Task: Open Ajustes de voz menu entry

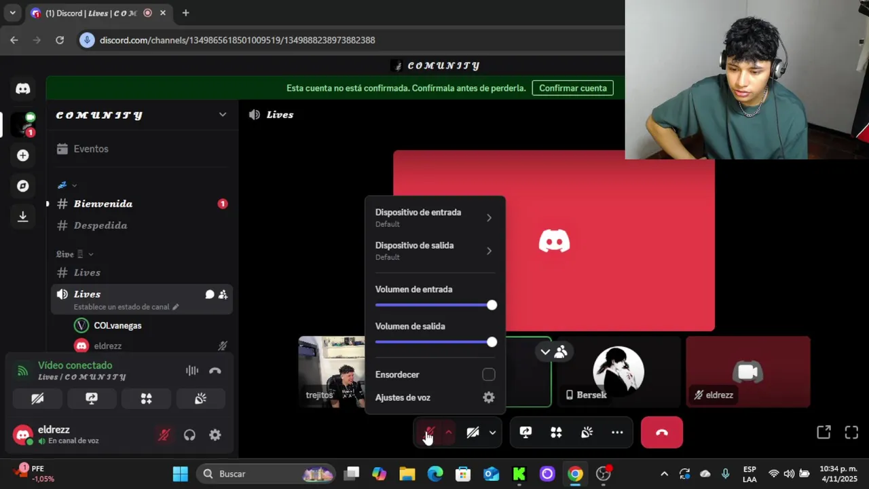Action: click(x=435, y=398)
